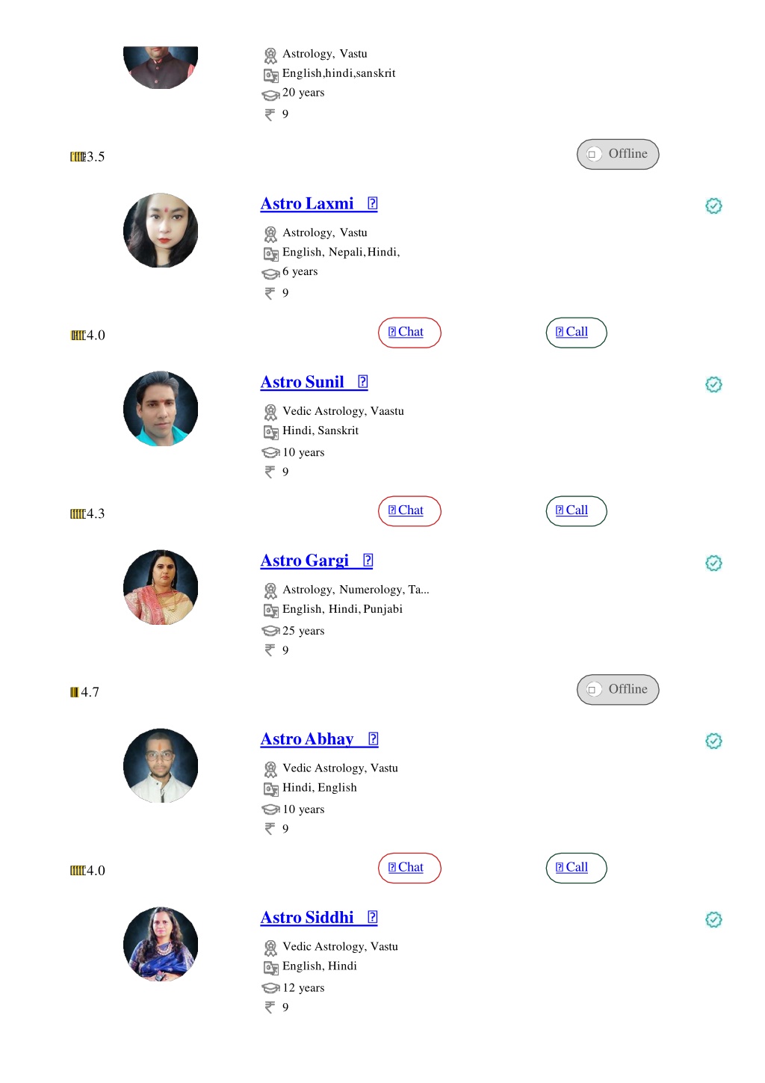This screenshot has width=765, height=1083.
Task: Click the verified badge beside Astro Abhay
Action: [713, 741]
